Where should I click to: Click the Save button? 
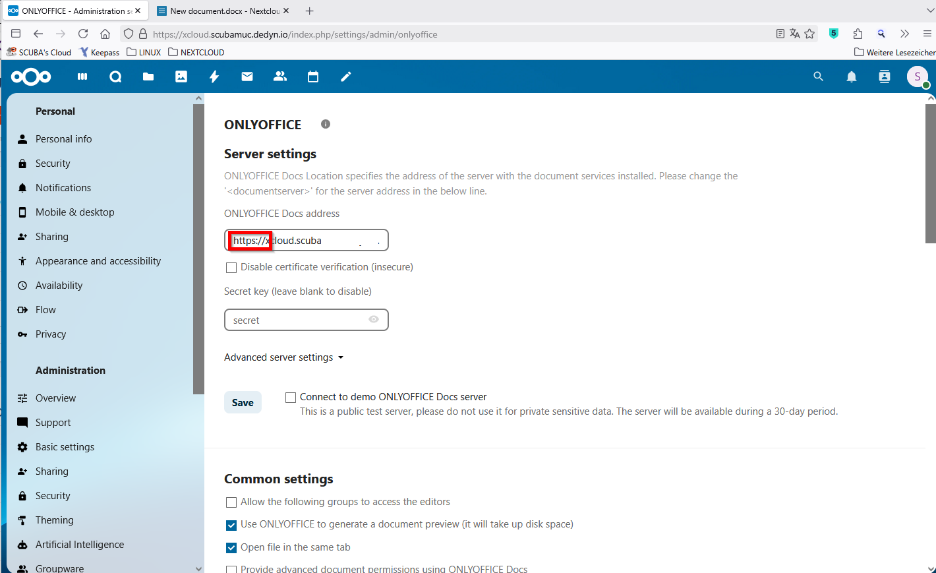click(x=243, y=403)
